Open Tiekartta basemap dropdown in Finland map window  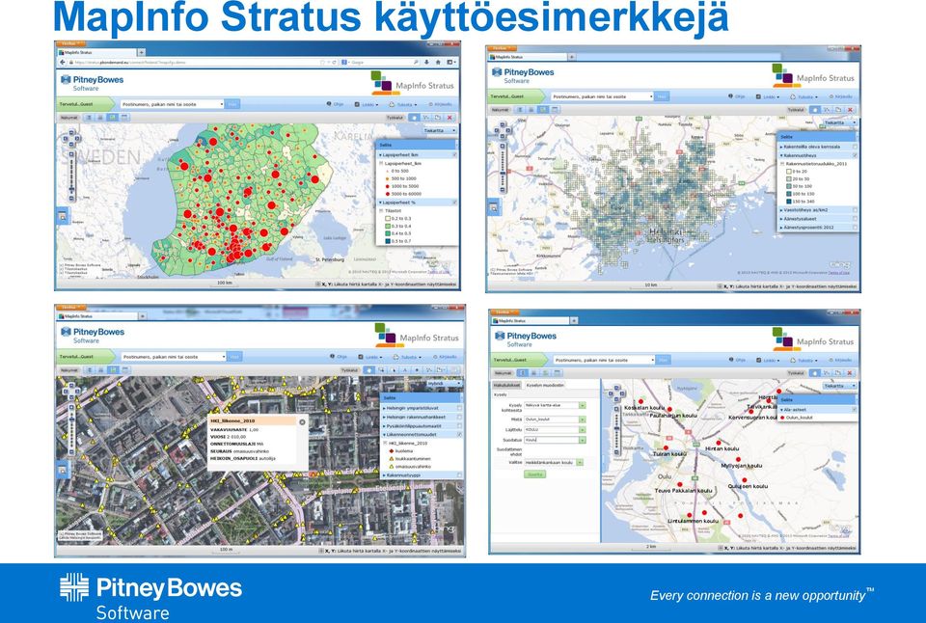click(440, 130)
